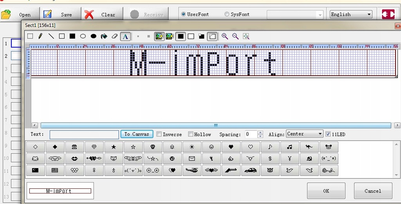Image resolution: width=401 pixels, height=204 pixels.
Task: Click the zoom out magnifier
Action: point(235,36)
